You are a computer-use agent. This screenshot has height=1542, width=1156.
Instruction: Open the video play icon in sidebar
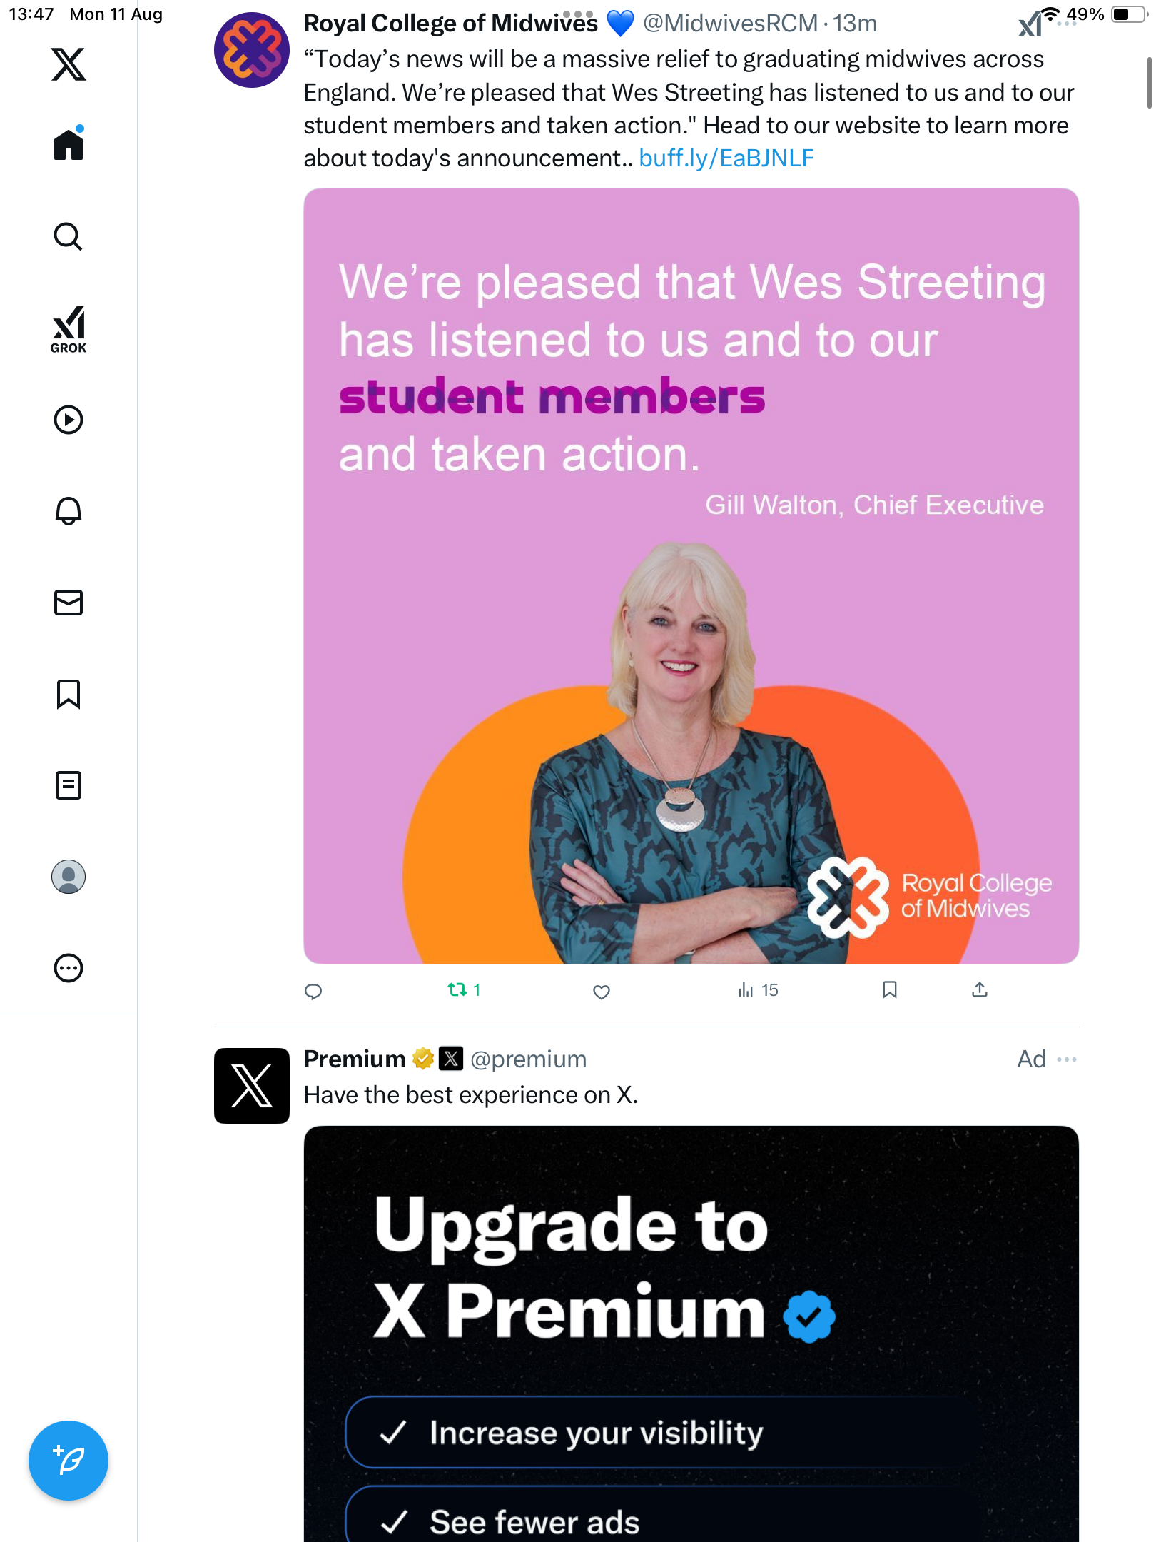69,420
